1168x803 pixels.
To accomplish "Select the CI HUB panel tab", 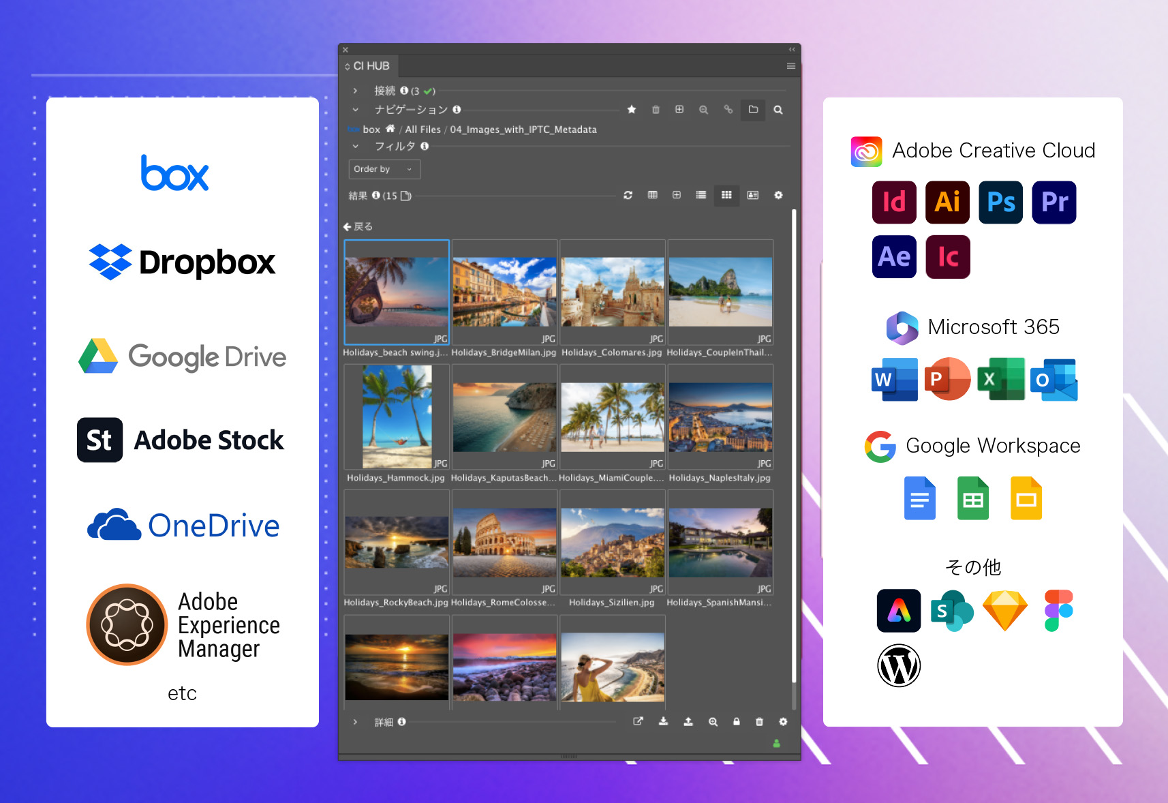I will coord(369,66).
